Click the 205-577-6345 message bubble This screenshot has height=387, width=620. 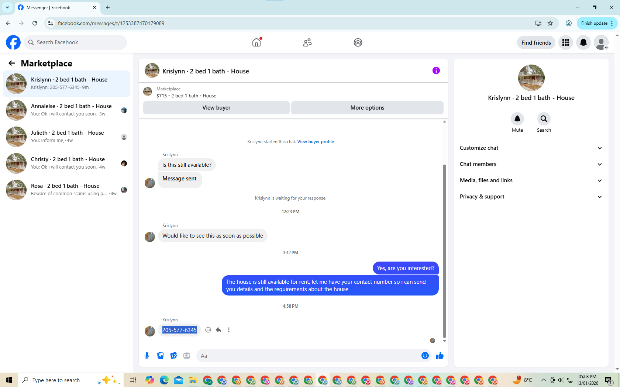pos(179,330)
